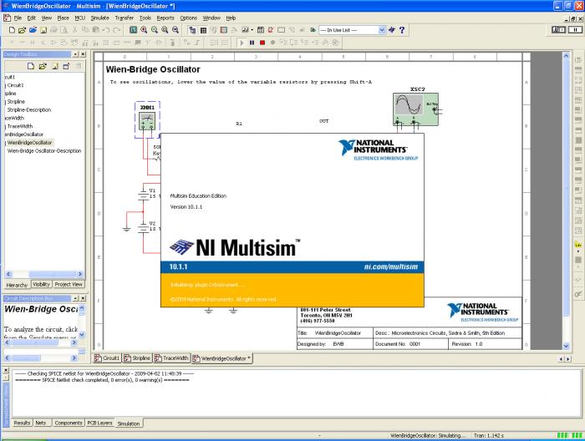The height and width of the screenshot is (441, 585).
Task: Open the Transfer menu
Action: pyautogui.click(x=125, y=18)
